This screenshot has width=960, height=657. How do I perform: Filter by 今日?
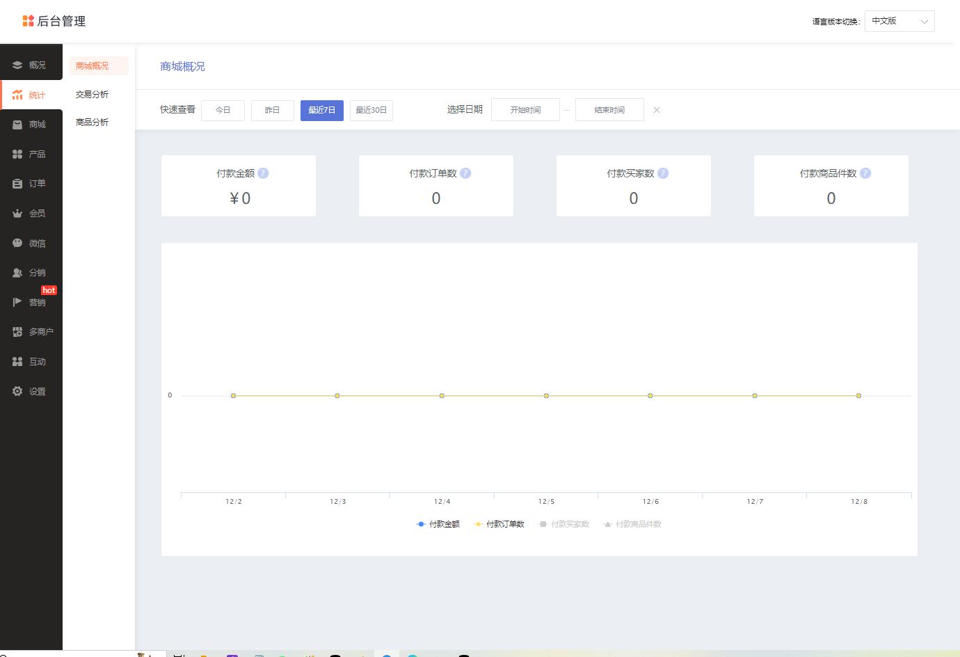[x=223, y=110]
